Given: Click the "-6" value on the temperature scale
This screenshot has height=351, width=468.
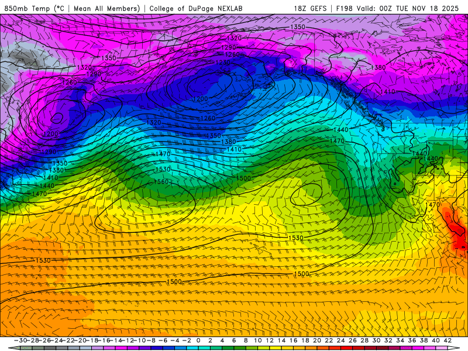Looking at the screenshot, I should pyautogui.click(x=163, y=340).
